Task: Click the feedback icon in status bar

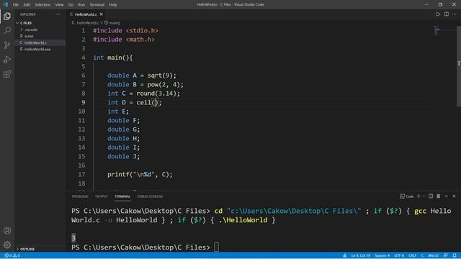Action: coord(446,255)
